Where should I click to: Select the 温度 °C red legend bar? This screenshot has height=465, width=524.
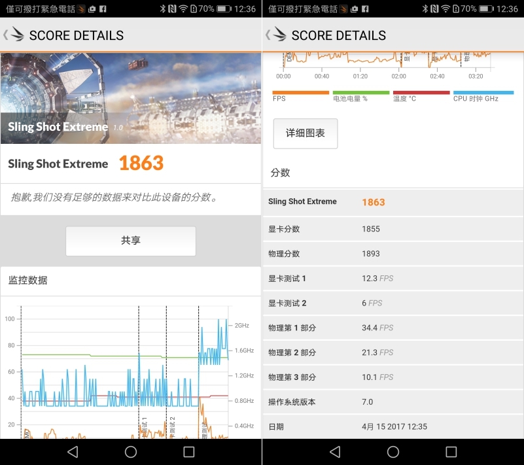pyautogui.click(x=421, y=92)
